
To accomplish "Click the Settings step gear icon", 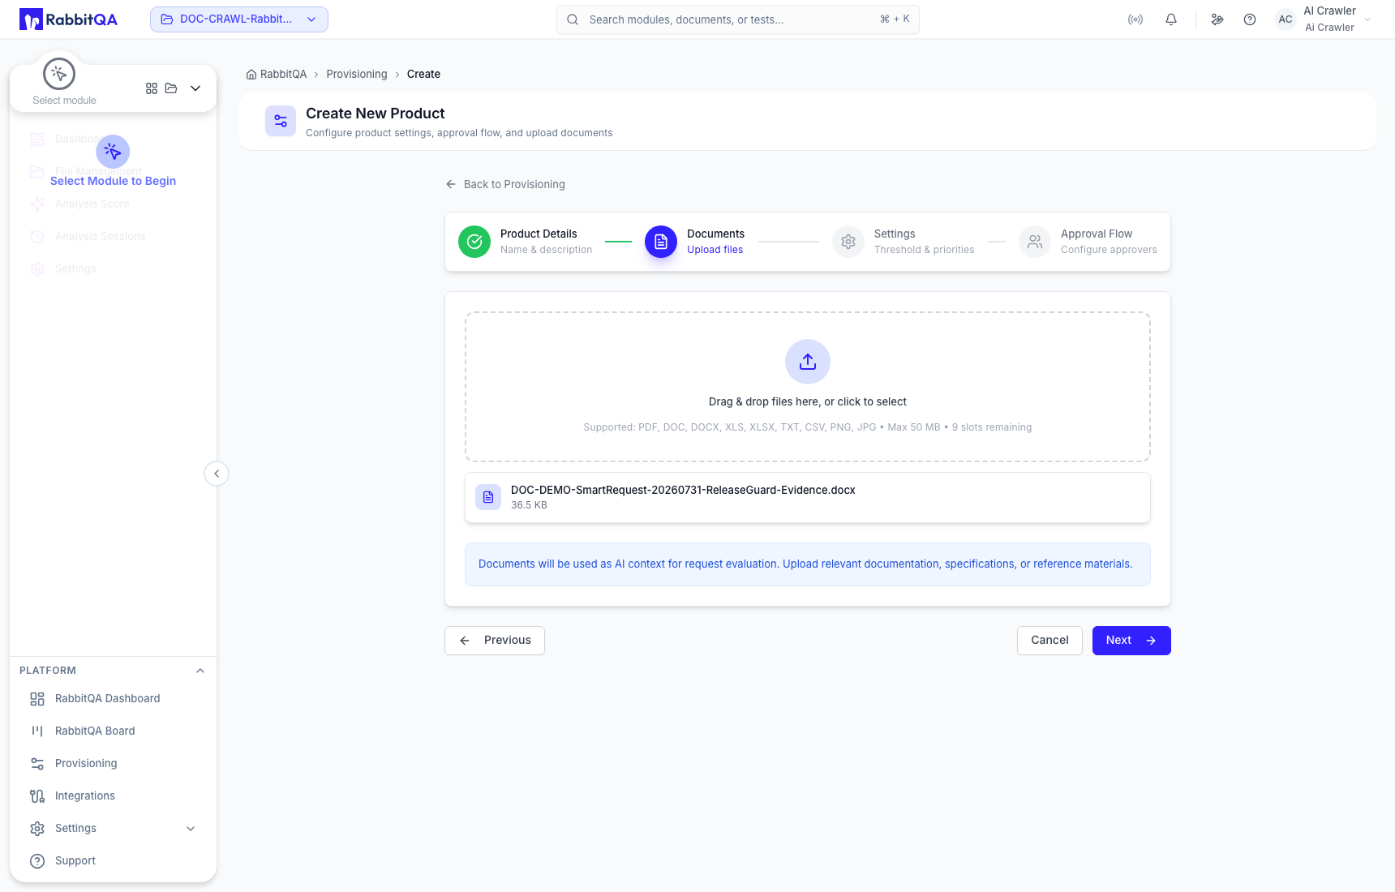I will tap(848, 242).
